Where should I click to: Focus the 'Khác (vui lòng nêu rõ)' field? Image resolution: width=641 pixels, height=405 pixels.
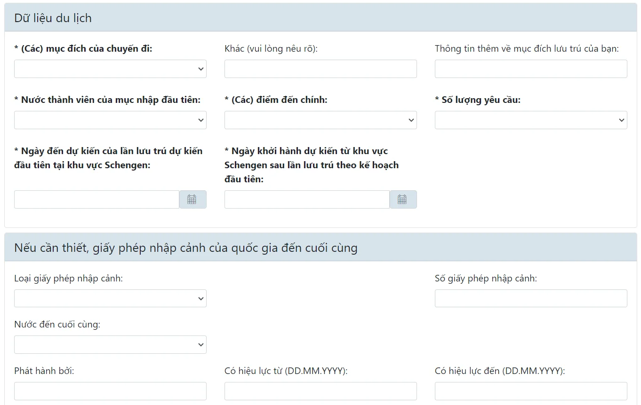click(x=320, y=69)
